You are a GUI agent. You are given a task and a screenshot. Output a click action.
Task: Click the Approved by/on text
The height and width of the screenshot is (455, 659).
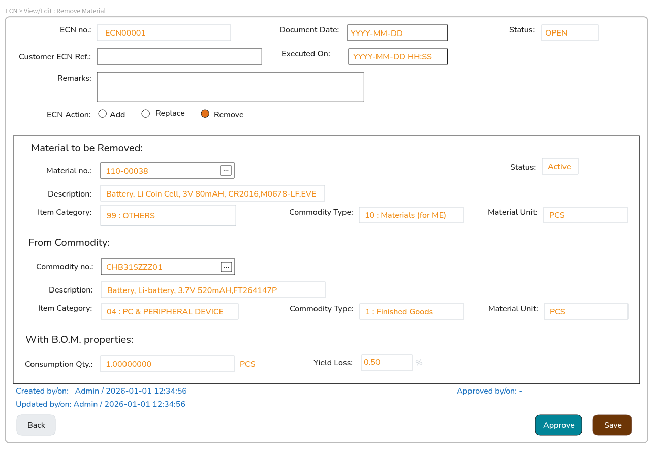(489, 391)
